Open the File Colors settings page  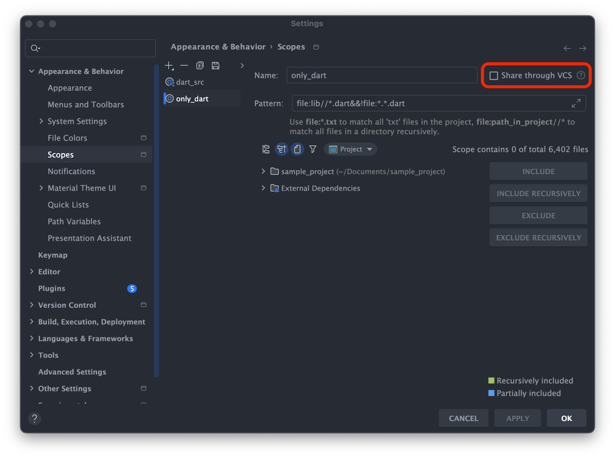(67, 138)
